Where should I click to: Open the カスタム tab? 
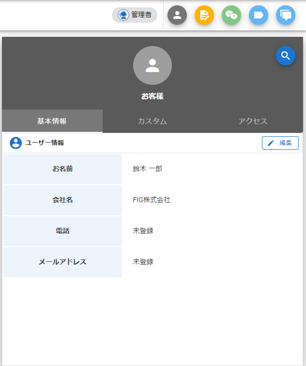153,121
